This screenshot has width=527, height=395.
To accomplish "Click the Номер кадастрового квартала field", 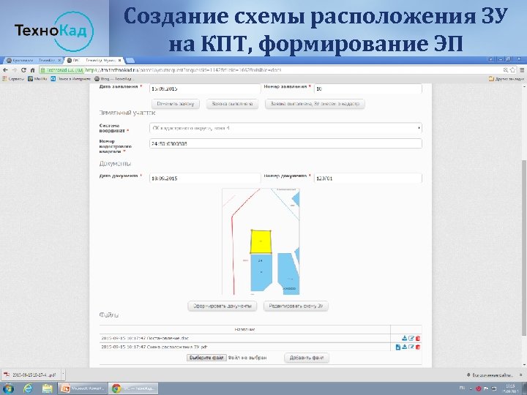I will pyautogui.click(x=285, y=143).
